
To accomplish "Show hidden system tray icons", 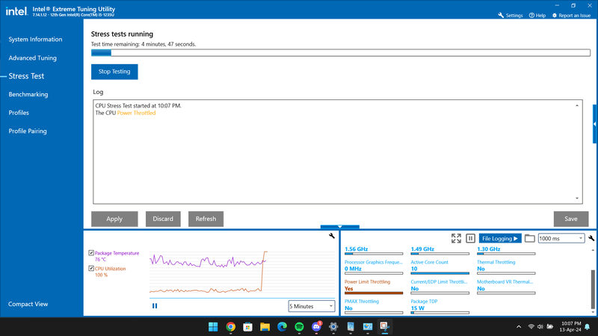I will 519,327.
